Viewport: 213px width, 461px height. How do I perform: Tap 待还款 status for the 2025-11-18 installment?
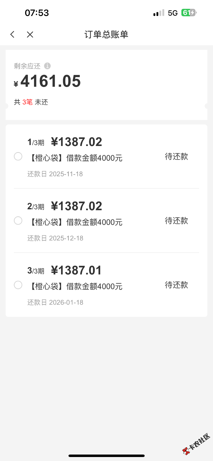(x=176, y=157)
